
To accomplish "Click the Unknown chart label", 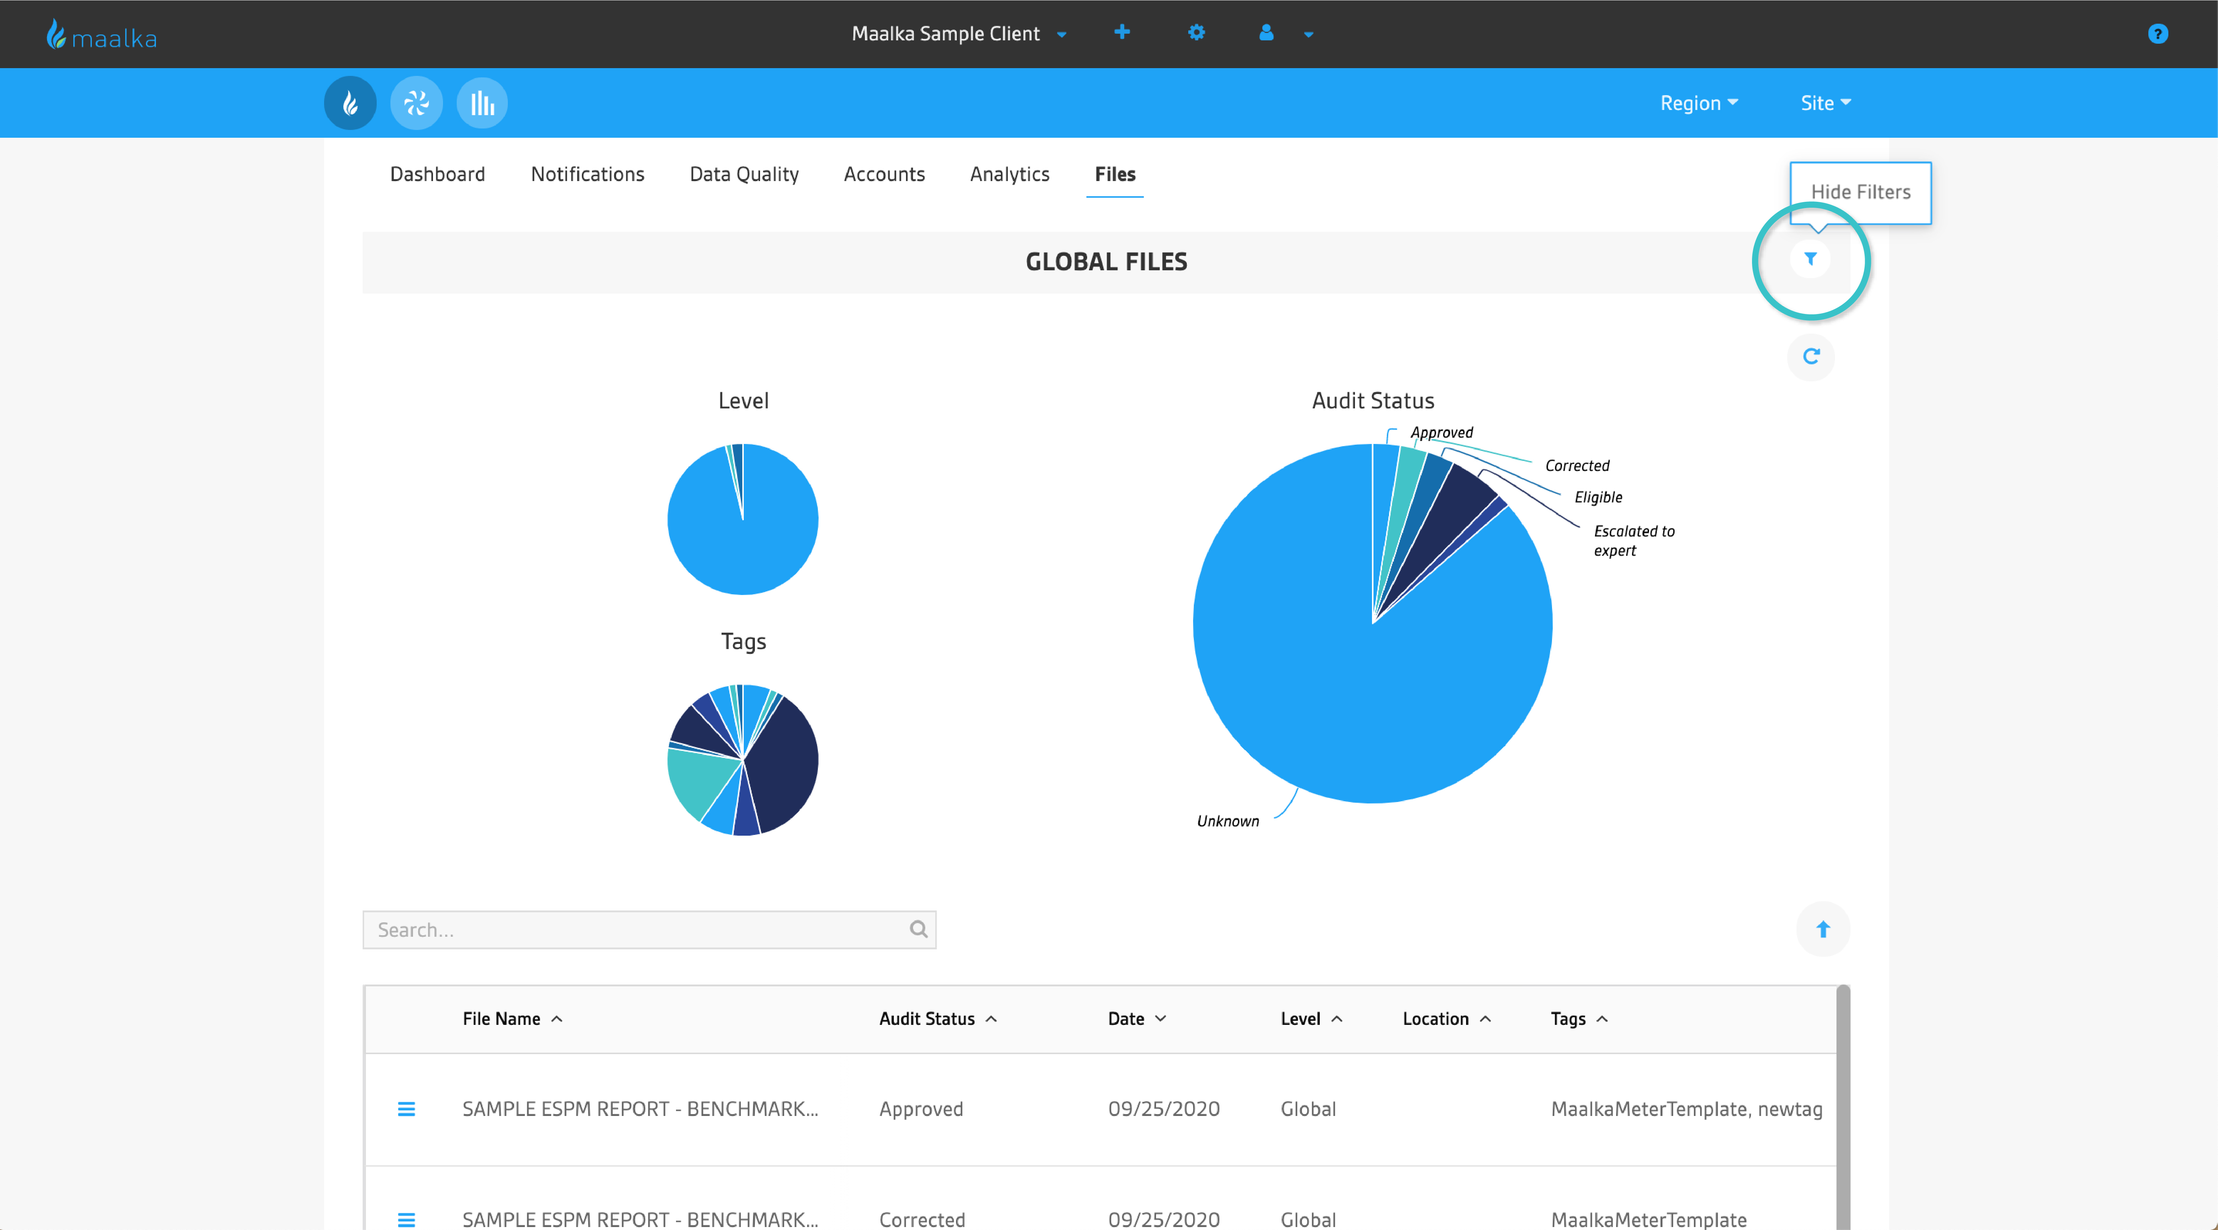I will [x=1228, y=821].
